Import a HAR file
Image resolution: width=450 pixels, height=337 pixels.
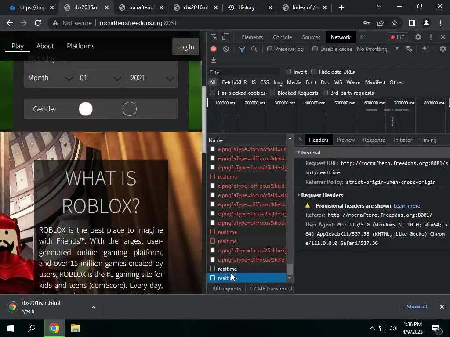click(424, 49)
